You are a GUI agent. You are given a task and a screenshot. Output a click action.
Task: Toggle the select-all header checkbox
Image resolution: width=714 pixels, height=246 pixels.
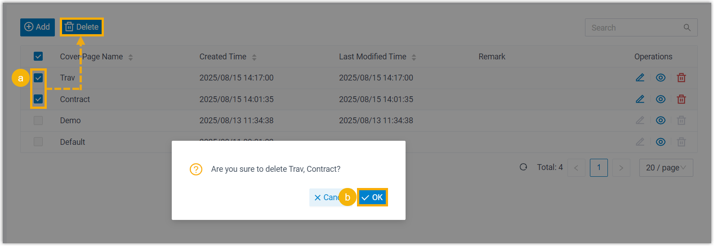click(x=38, y=56)
